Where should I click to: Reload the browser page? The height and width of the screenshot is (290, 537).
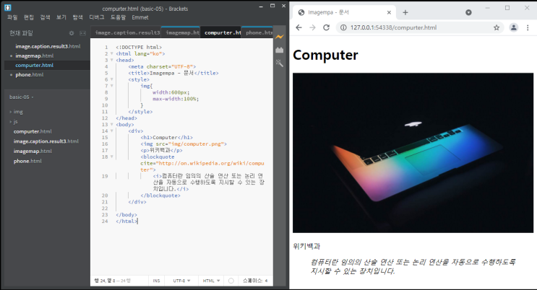pyautogui.click(x=327, y=27)
